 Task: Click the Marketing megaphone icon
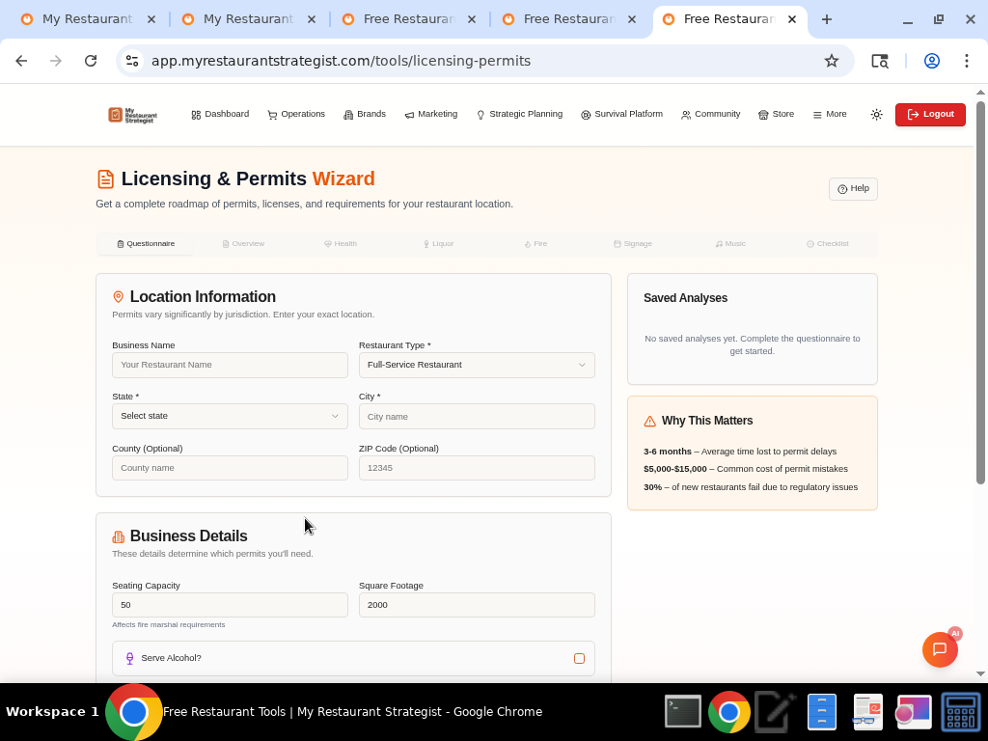click(x=411, y=114)
